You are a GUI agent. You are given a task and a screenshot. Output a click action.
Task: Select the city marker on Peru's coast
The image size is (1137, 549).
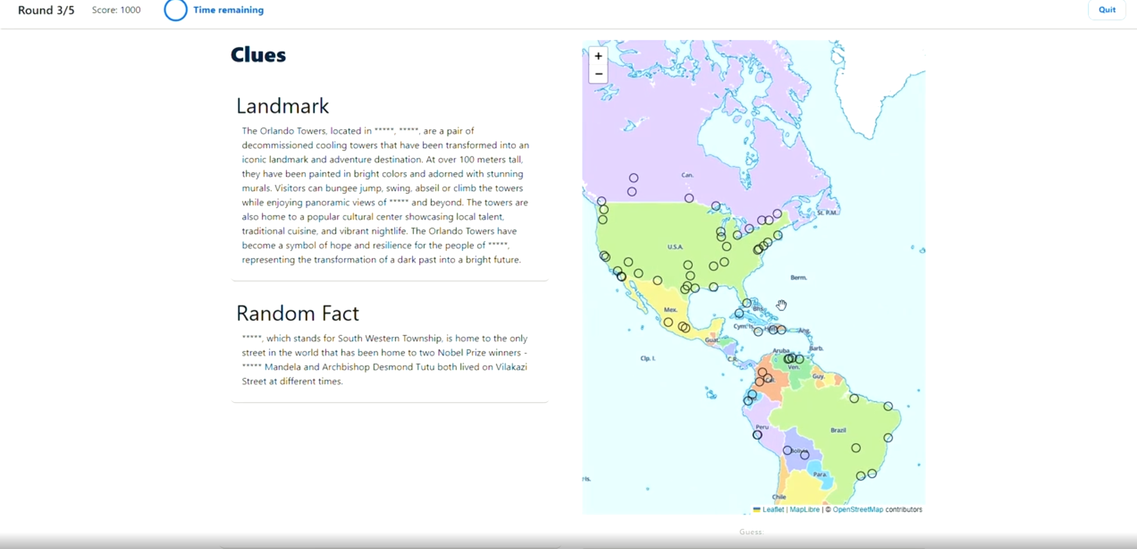click(x=757, y=435)
